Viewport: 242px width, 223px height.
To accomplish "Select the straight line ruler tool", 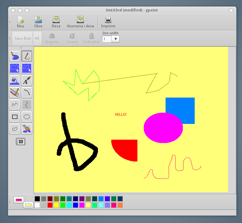I will coord(15,92).
